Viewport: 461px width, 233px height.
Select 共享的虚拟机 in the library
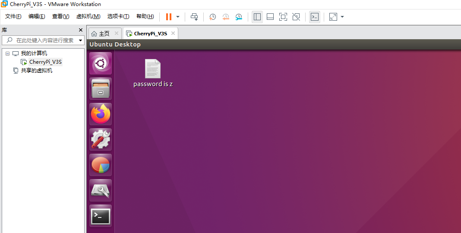coord(36,71)
